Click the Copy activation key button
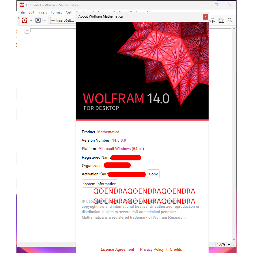The height and width of the screenshot is (253, 253). pyautogui.click(x=153, y=174)
